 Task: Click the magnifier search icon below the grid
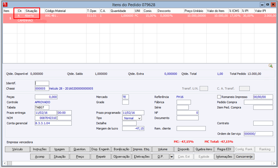271,66
